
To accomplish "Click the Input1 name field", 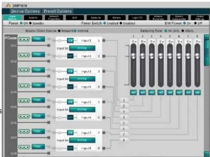I will pyautogui.click(x=86, y=40).
